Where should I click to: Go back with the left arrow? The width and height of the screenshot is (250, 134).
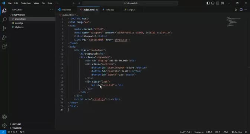click(74, 3)
